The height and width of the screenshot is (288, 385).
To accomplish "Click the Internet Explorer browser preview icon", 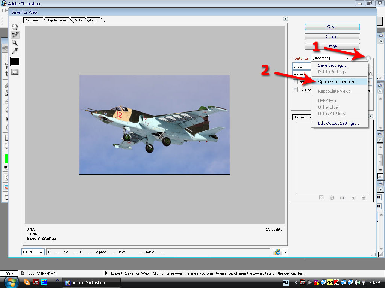I will click(x=277, y=252).
